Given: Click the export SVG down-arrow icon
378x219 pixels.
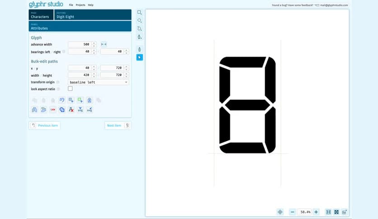Looking at the screenshot, I should [80, 110].
